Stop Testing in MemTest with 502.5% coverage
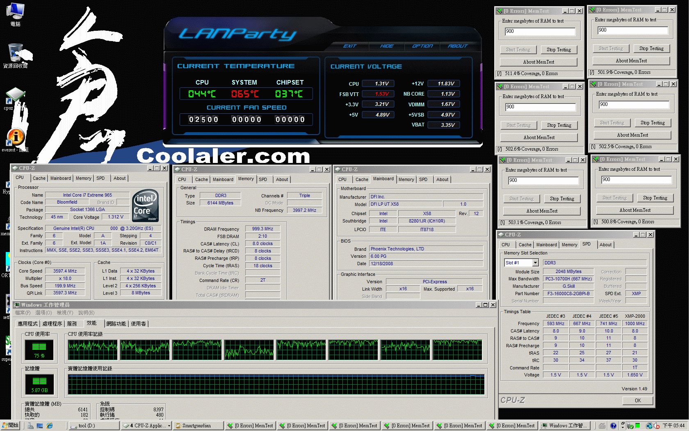Viewport: 689px width, 431px height. pos(652,123)
